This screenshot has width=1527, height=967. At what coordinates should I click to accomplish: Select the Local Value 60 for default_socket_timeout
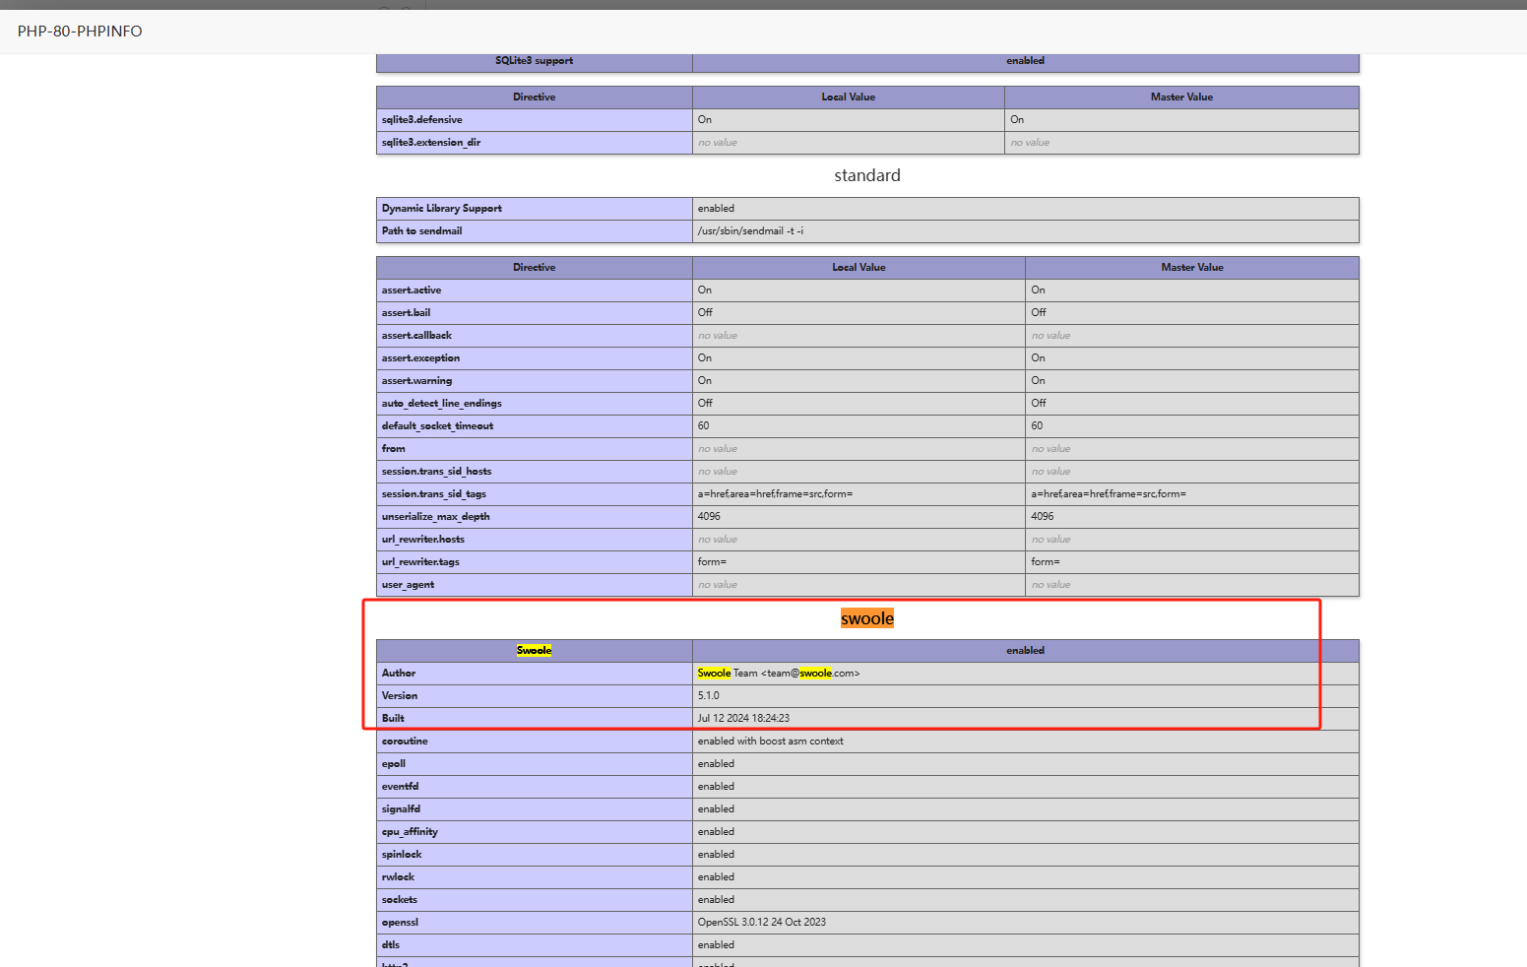coord(704,426)
